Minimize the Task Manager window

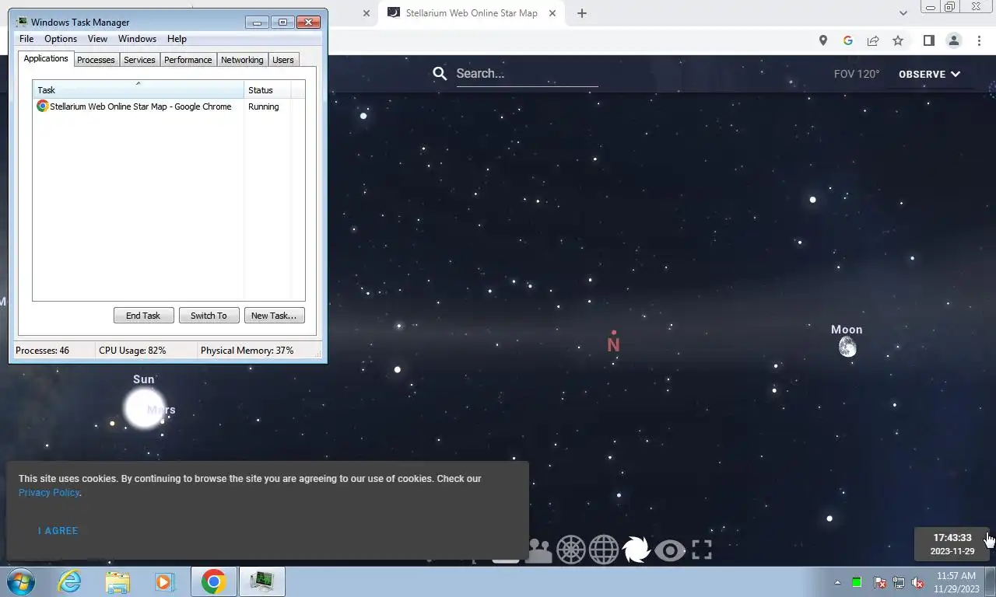tap(258, 22)
